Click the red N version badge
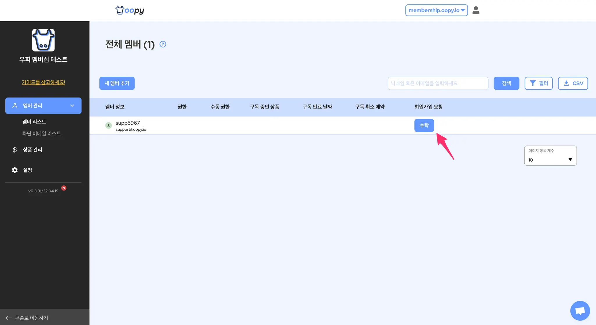The width and height of the screenshot is (596, 325). coord(64,188)
